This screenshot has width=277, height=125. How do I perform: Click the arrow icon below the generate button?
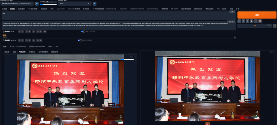click(239, 21)
